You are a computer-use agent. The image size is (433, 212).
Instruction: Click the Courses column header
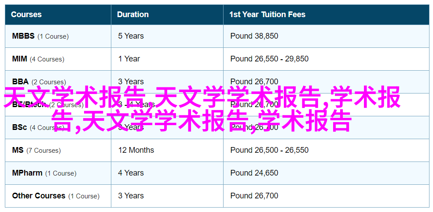[x=58, y=14]
